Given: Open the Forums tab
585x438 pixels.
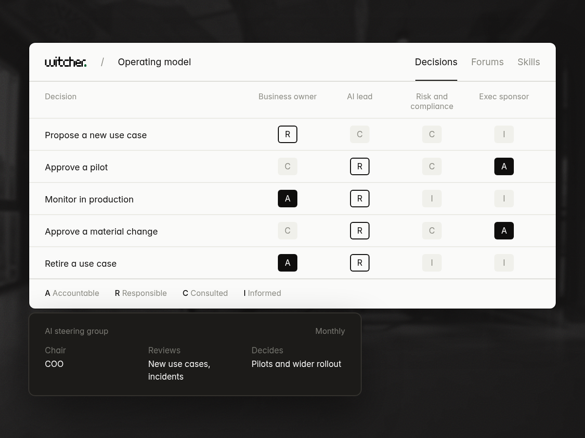Looking at the screenshot, I should 487,62.
